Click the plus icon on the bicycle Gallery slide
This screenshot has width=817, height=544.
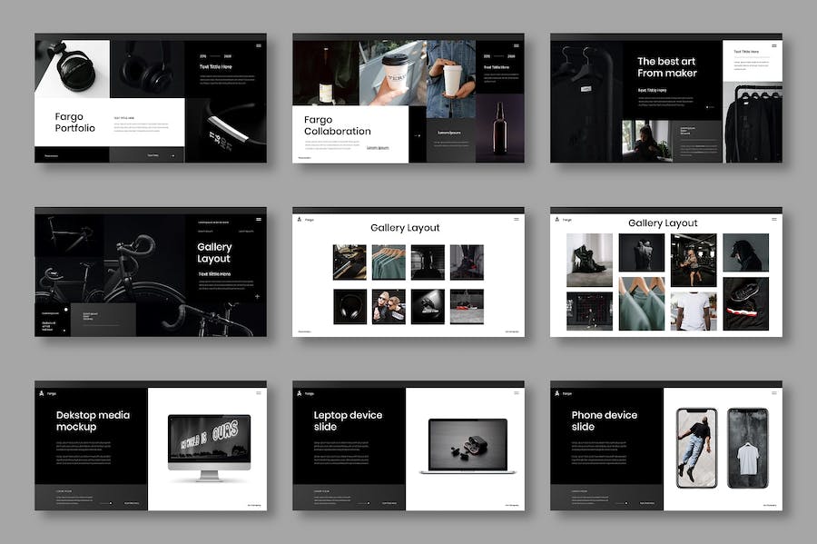(x=257, y=296)
